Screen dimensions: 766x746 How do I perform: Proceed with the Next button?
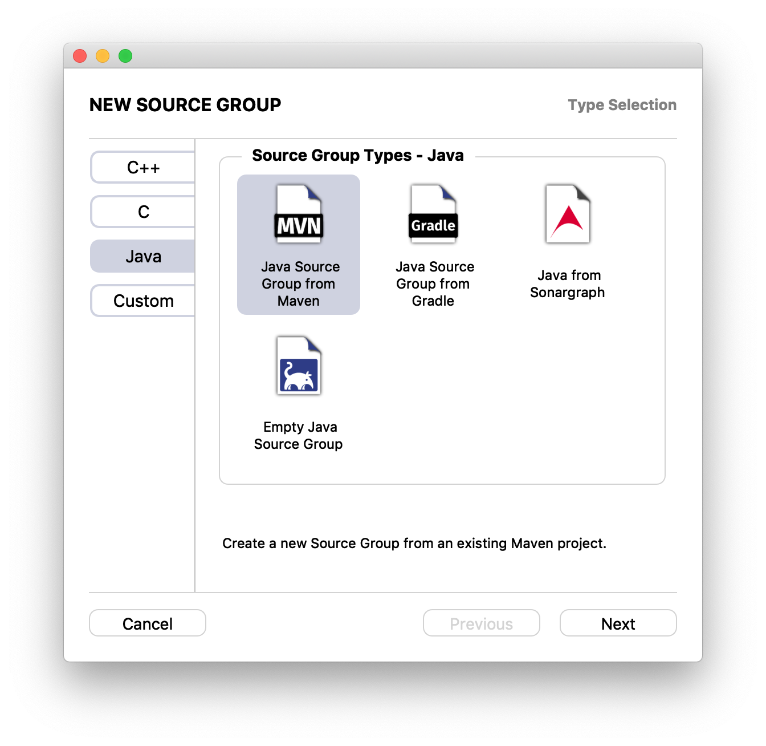(x=618, y=623)
